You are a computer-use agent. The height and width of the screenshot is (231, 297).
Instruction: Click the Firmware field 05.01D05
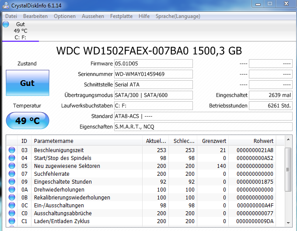tap(154, 64)
